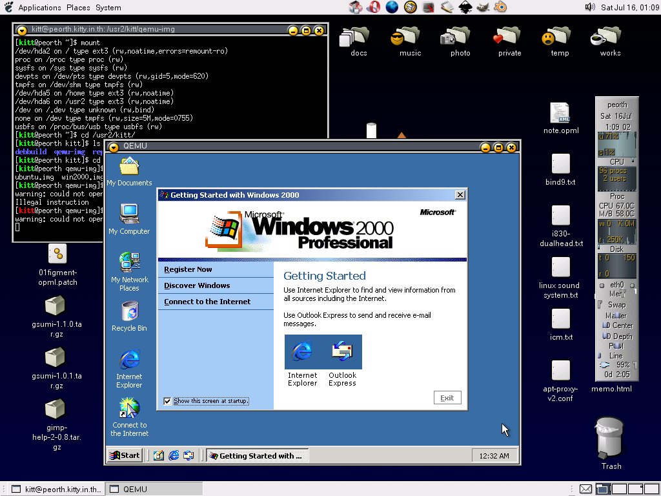Launch GIMP from the top panel
The image size is (661, 496).
pos(483,7)
